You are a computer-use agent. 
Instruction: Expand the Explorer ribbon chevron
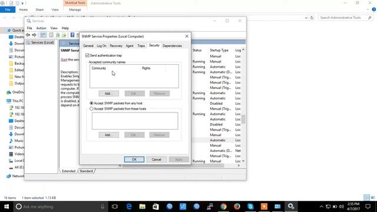368,9
